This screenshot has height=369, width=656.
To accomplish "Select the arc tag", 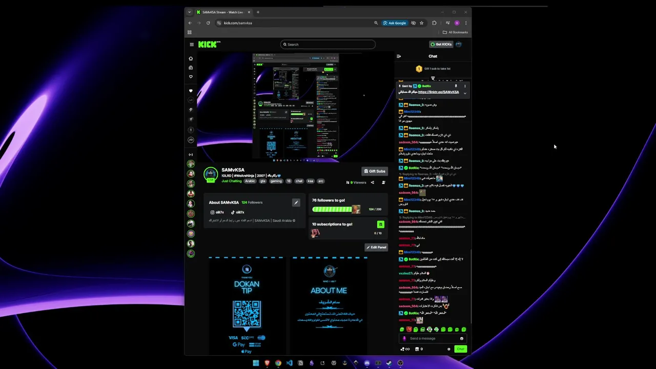I will [x=320, y=181].
